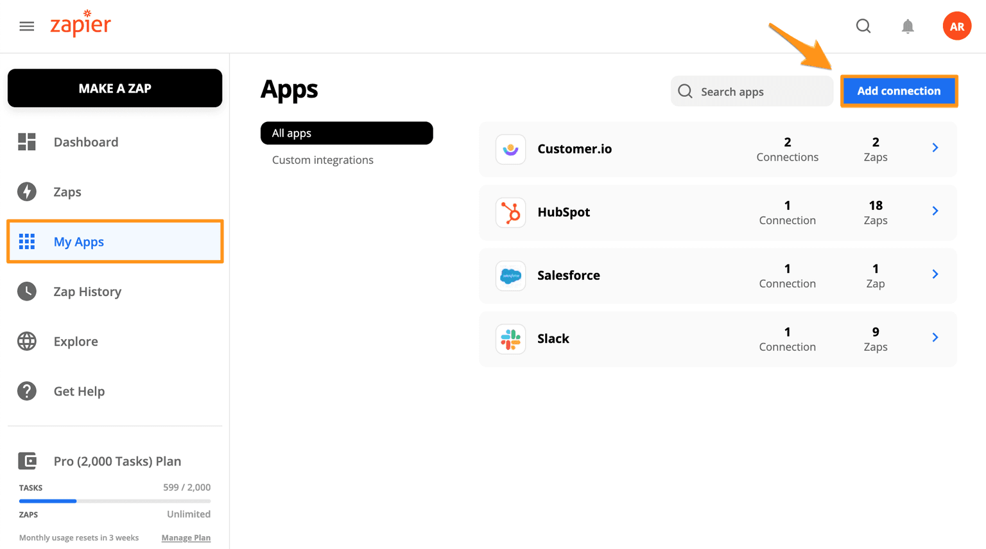Click HubSpot's 18 Zaps count
This screenshot has height=549, width=986.
(876, 213)
